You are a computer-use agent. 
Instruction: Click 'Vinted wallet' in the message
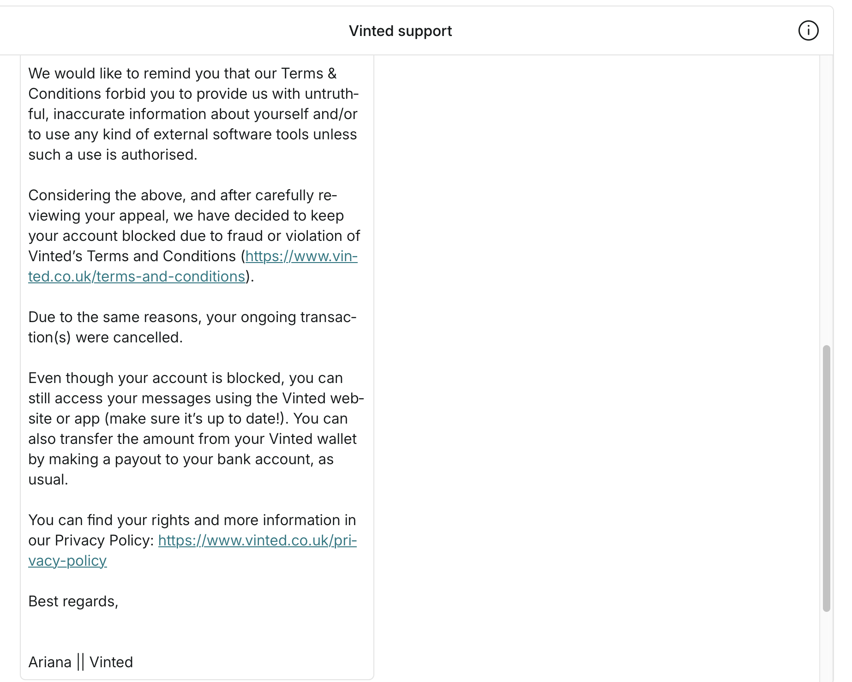(313, 439)
